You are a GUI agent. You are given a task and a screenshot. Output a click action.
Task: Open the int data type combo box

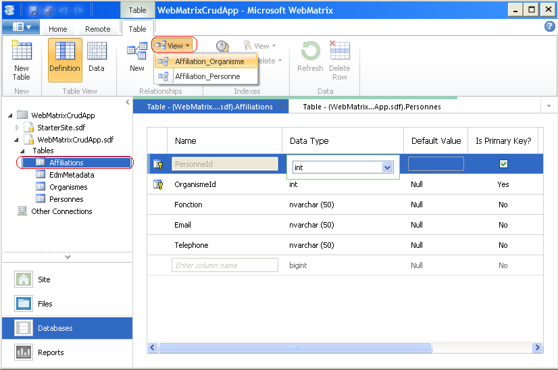click(387, 167)
